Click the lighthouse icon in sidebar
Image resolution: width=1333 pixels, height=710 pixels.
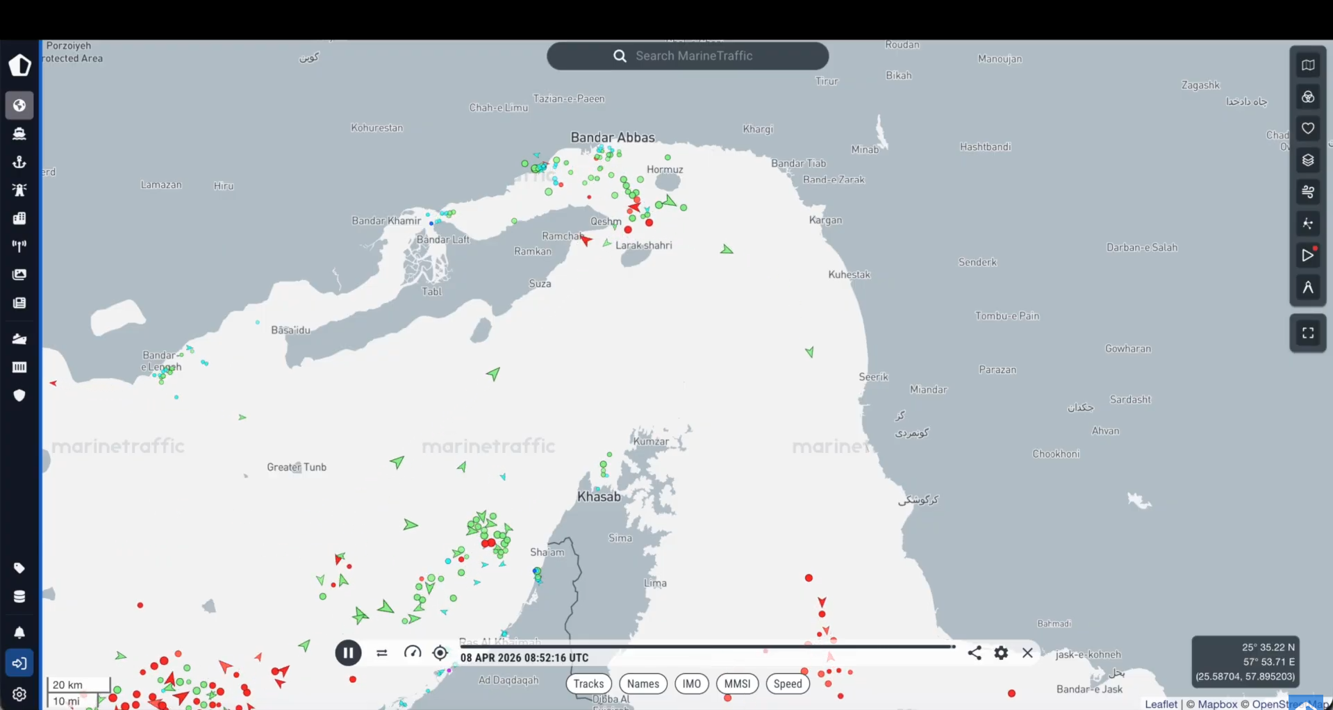(19, 190)
